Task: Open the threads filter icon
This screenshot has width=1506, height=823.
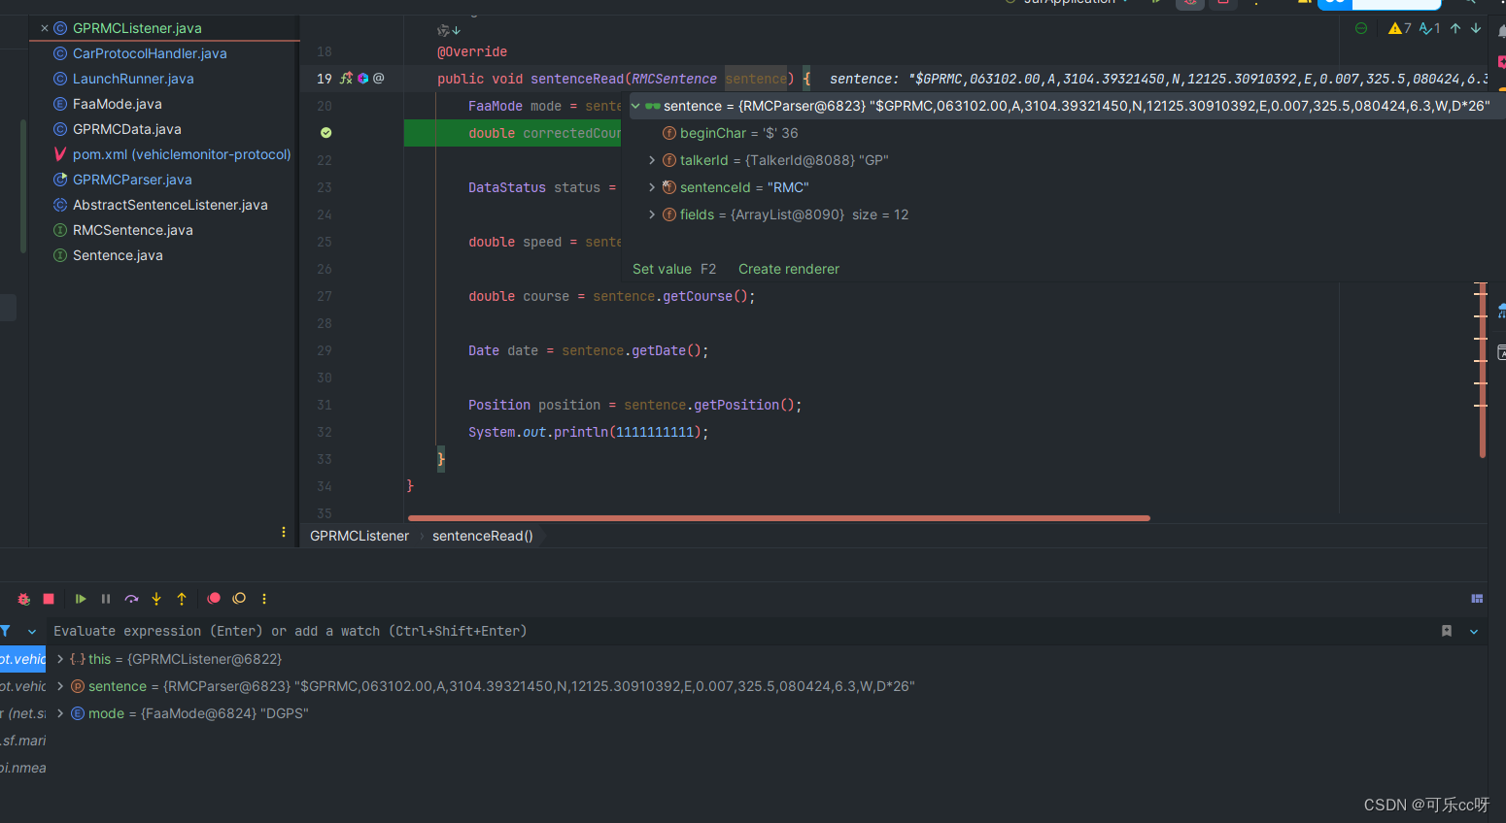Action: 6,631
